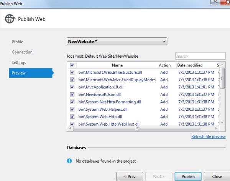Click date 7/5/2013 1:41:01 PM
The image size is (230, 181).
point(196,87)
